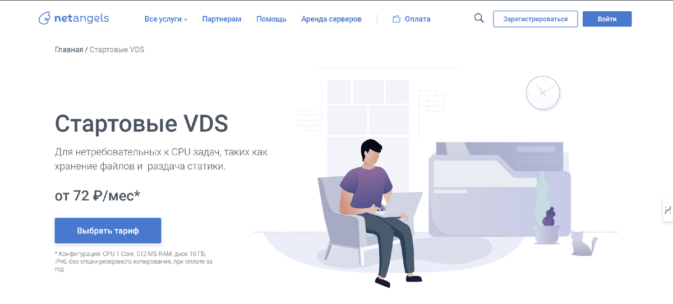Click the Стартовые VDS heading
Screen dimensions: 673x304
(141, 124)
